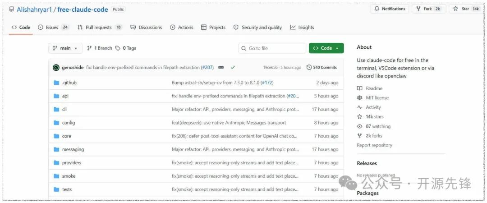
Task: Click the Packages heading link
Action: 368,193
